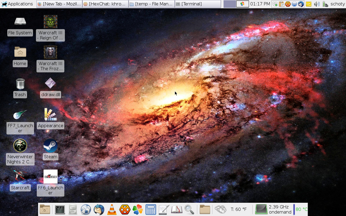Open the yellow notes tray icon
Viewport: 346px width, 216px height.
click(x=309, y=4)
